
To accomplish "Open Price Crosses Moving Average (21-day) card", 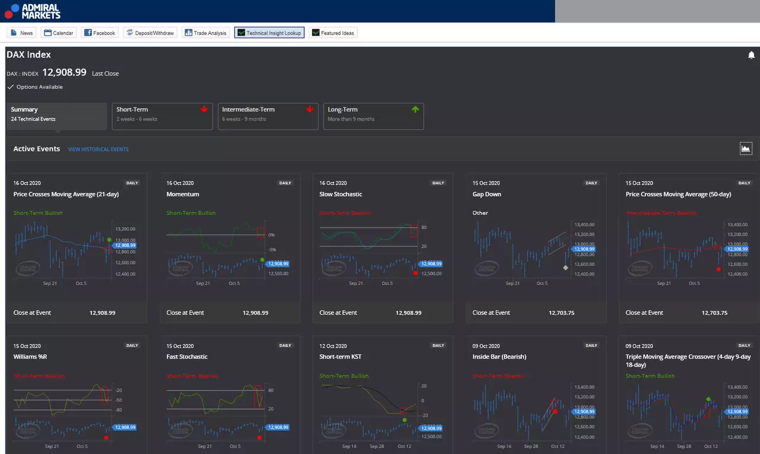I will pyautogui.click(x=77, y=248).
